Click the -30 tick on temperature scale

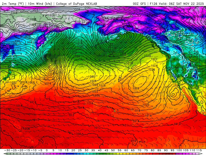click(7, 150)
